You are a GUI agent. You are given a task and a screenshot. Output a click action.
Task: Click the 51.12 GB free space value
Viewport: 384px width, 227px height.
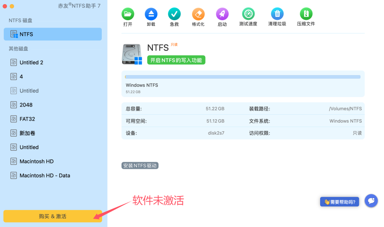pyautogui.click(x=215, y=121)
